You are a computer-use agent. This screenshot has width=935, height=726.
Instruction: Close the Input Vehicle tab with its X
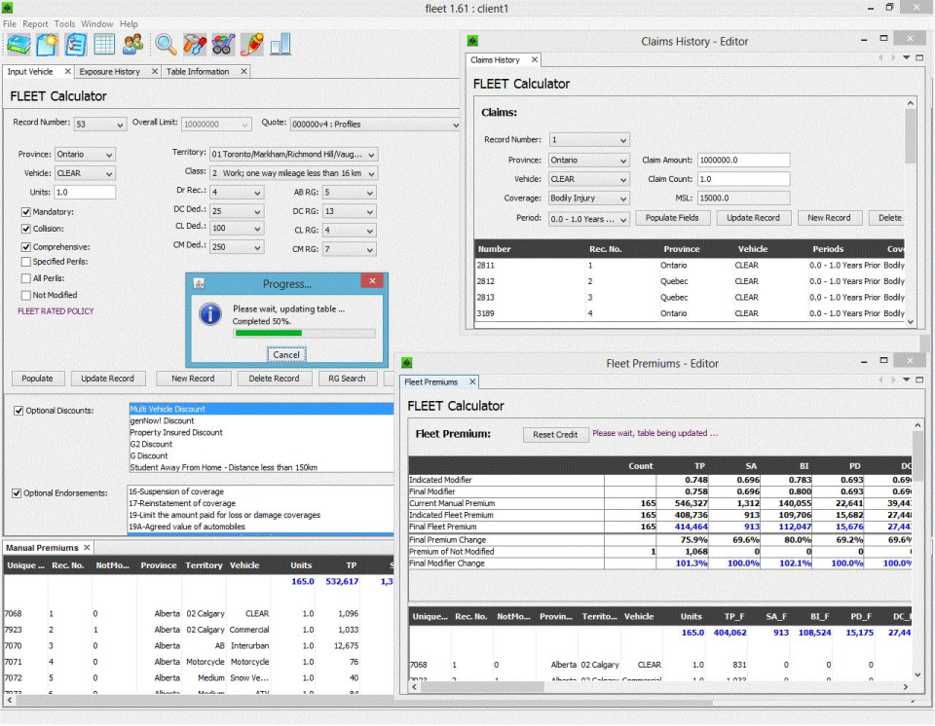(67, 71)
